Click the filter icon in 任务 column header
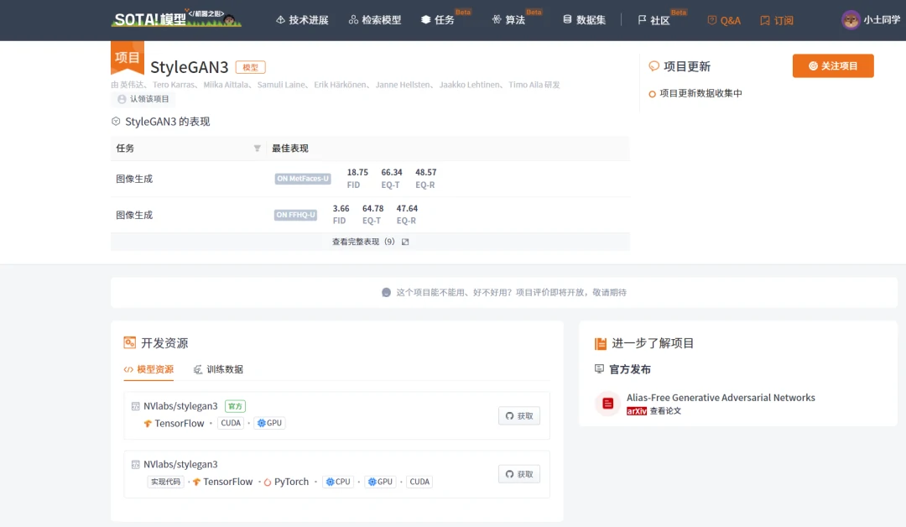906x527 pixels. (x=257, y=149)
